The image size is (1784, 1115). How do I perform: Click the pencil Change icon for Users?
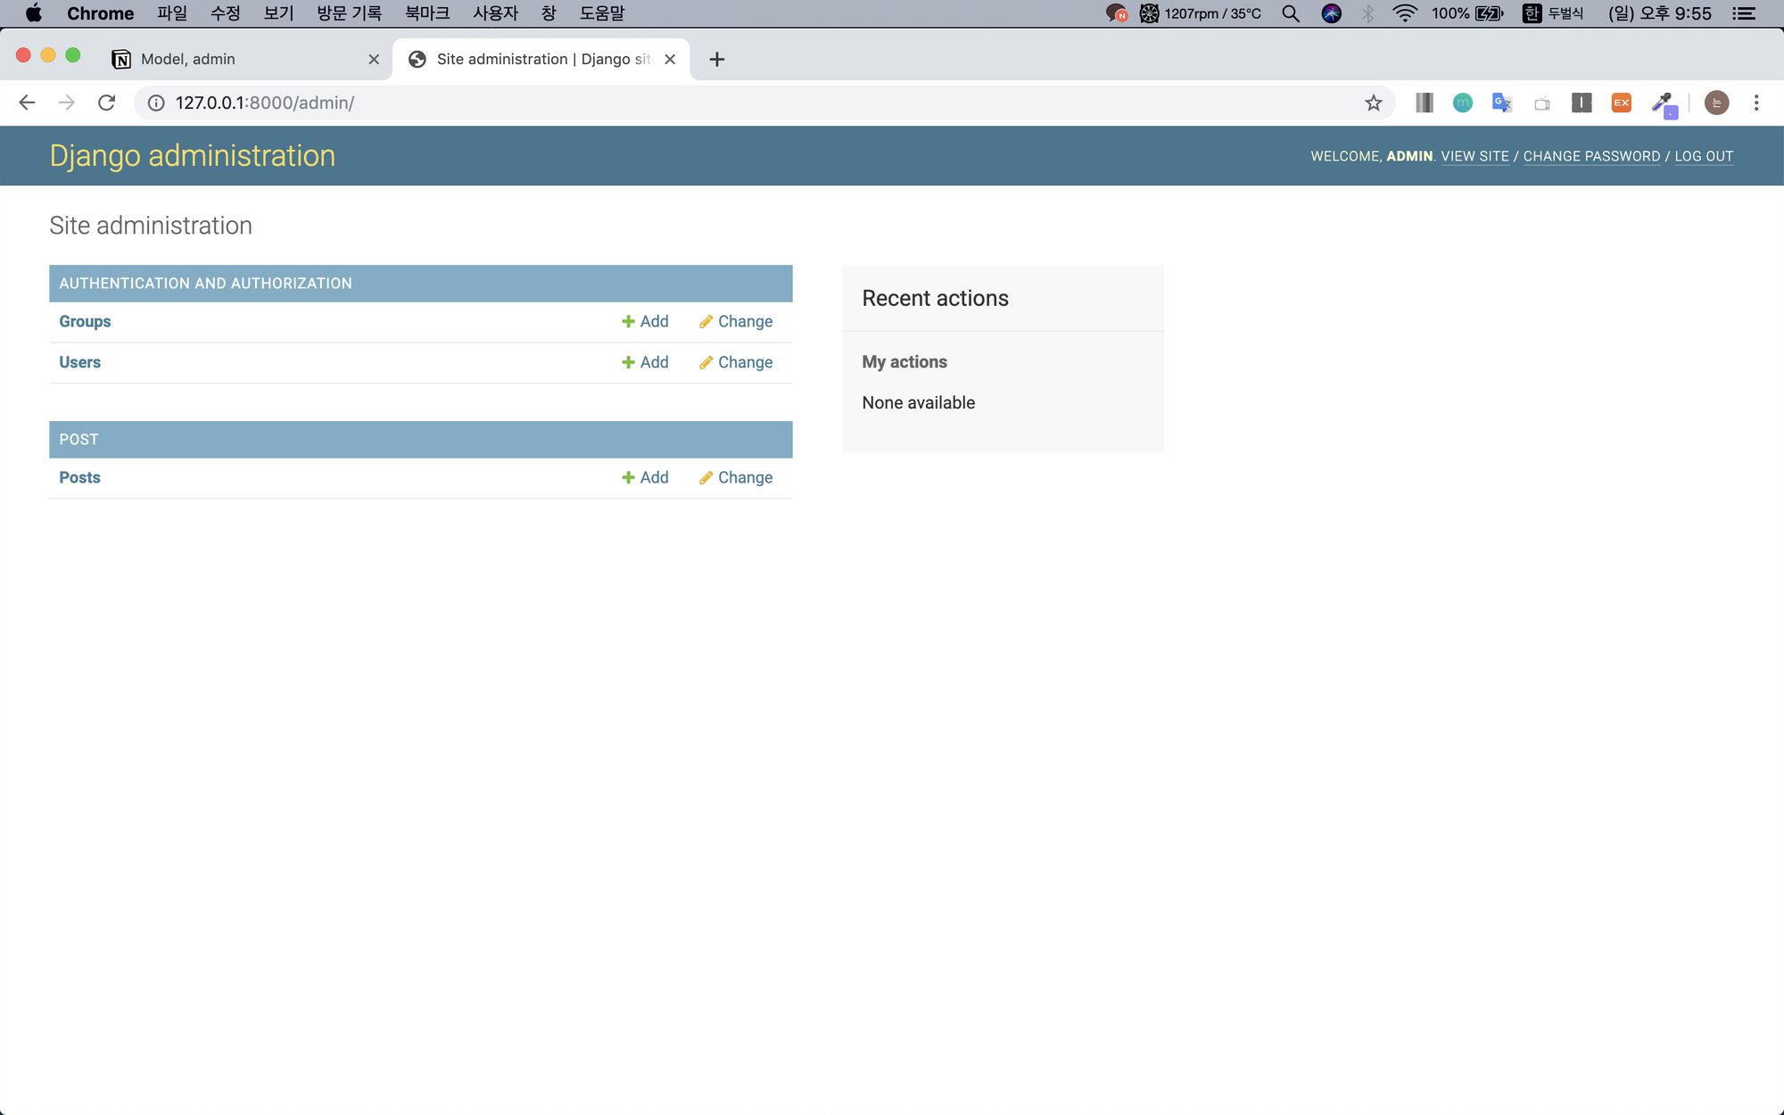(x=706, y=362)
